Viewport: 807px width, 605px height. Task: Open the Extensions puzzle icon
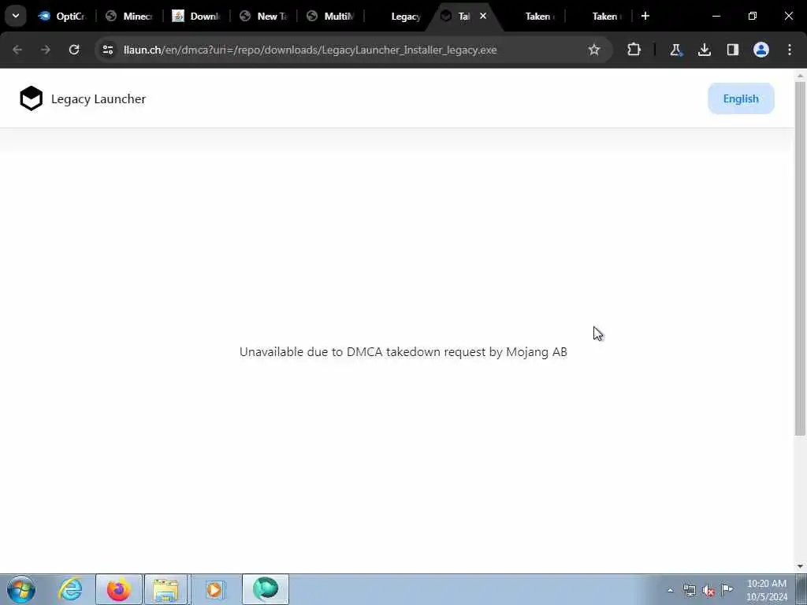click(634, 50)
